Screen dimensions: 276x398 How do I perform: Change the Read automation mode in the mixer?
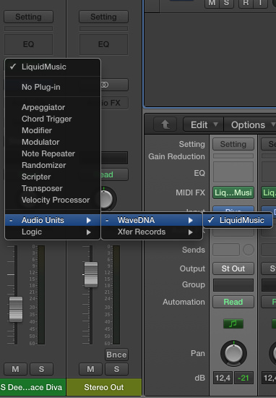[x=233, y=302]
